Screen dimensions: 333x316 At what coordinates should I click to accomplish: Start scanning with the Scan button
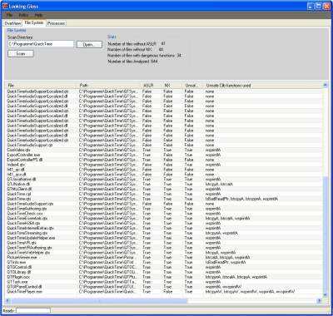[x=21, y=53]
